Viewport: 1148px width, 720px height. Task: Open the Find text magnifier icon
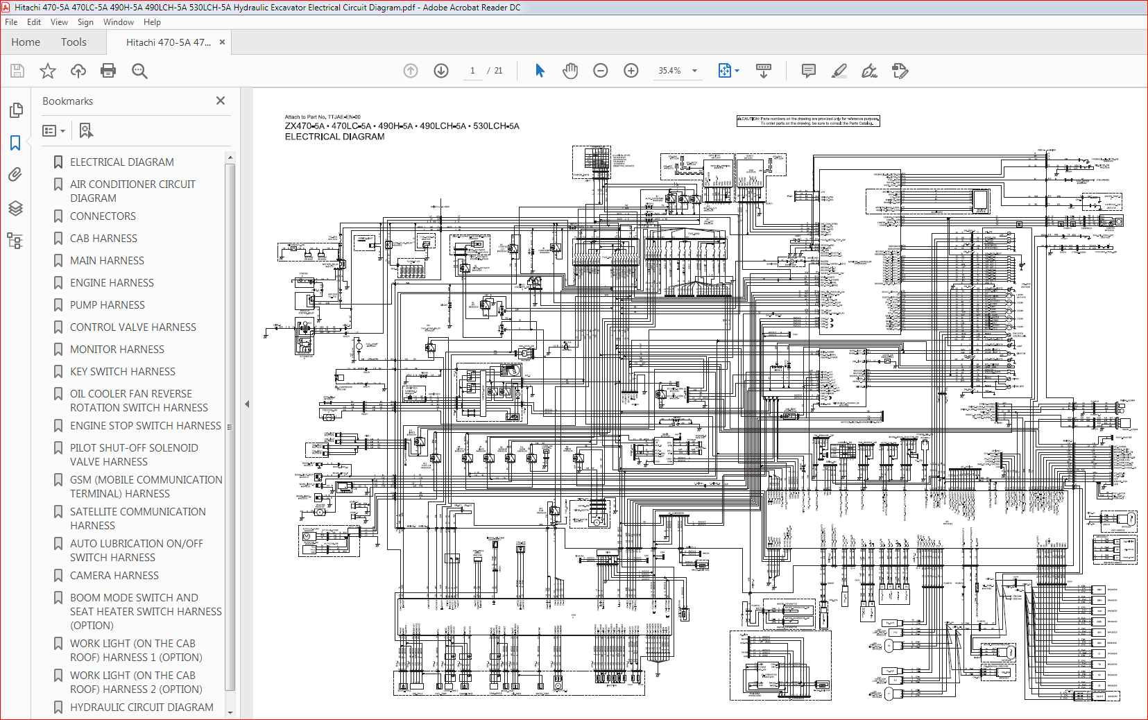139,71
